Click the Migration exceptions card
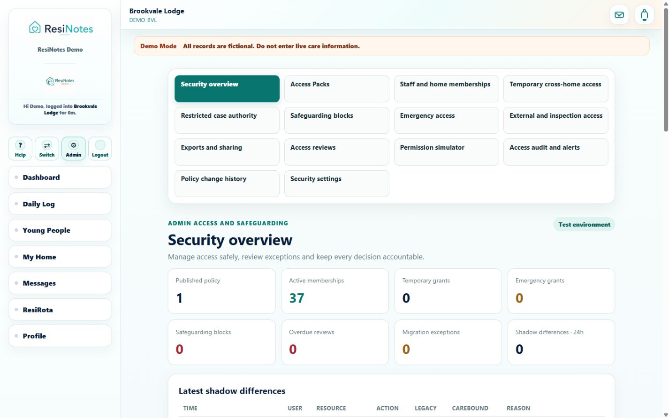This screenshot has height=418, width=669. coord(448,342)
